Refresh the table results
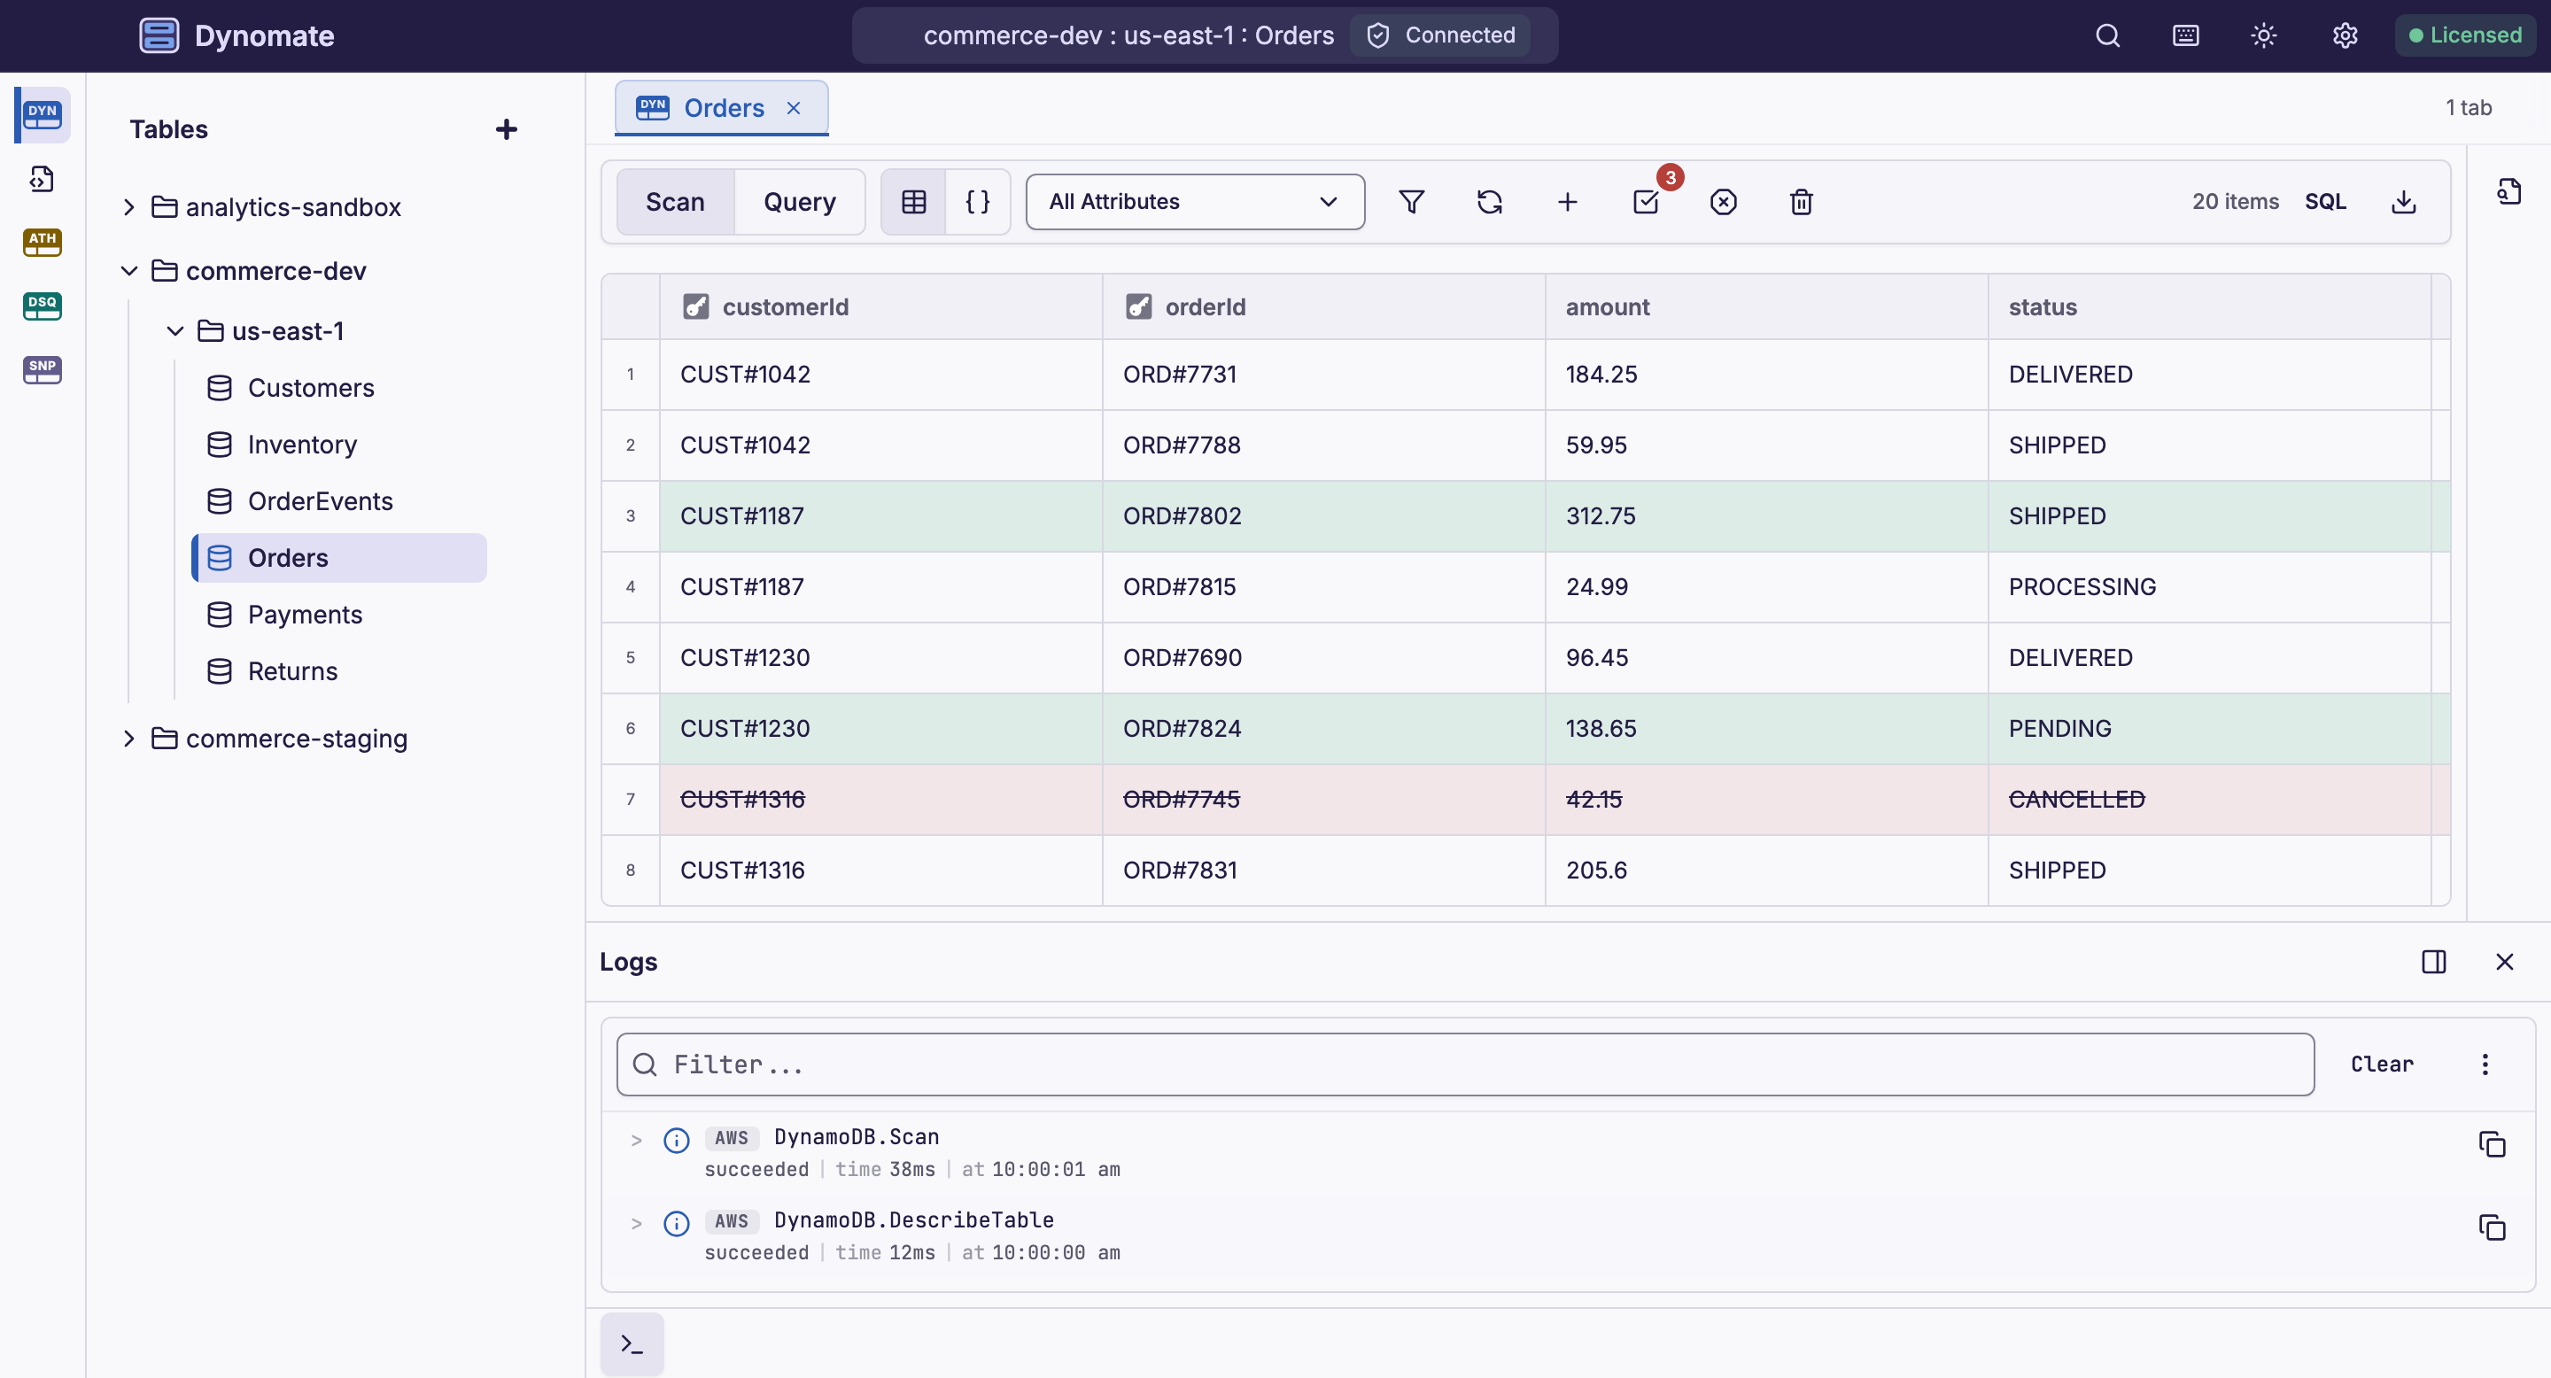The height and width of the screenshot is (1378, 2551). pyautogui.click(x=1489, y=202)
